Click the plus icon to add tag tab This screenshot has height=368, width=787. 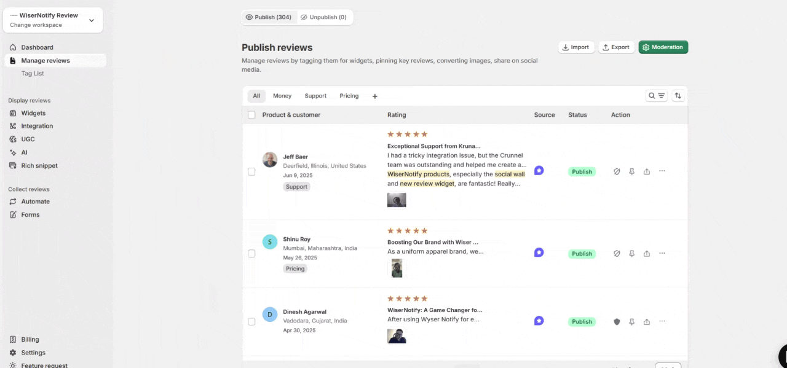tap(375, 96)
